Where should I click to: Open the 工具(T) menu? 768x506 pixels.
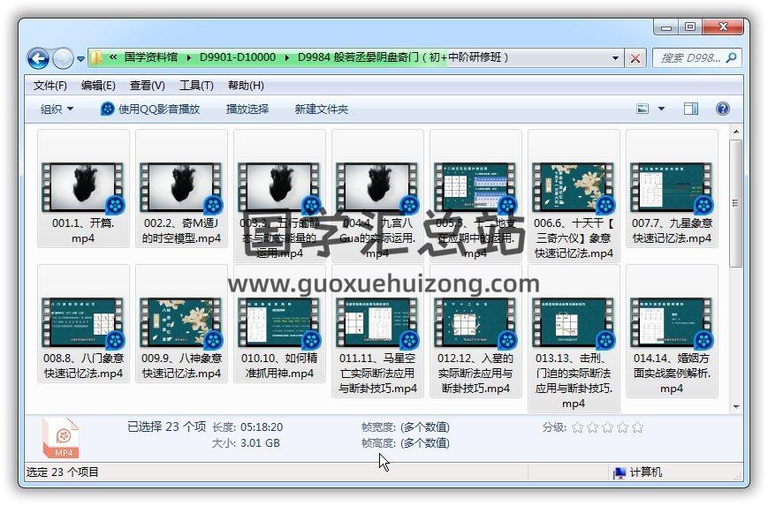[196, 86]
